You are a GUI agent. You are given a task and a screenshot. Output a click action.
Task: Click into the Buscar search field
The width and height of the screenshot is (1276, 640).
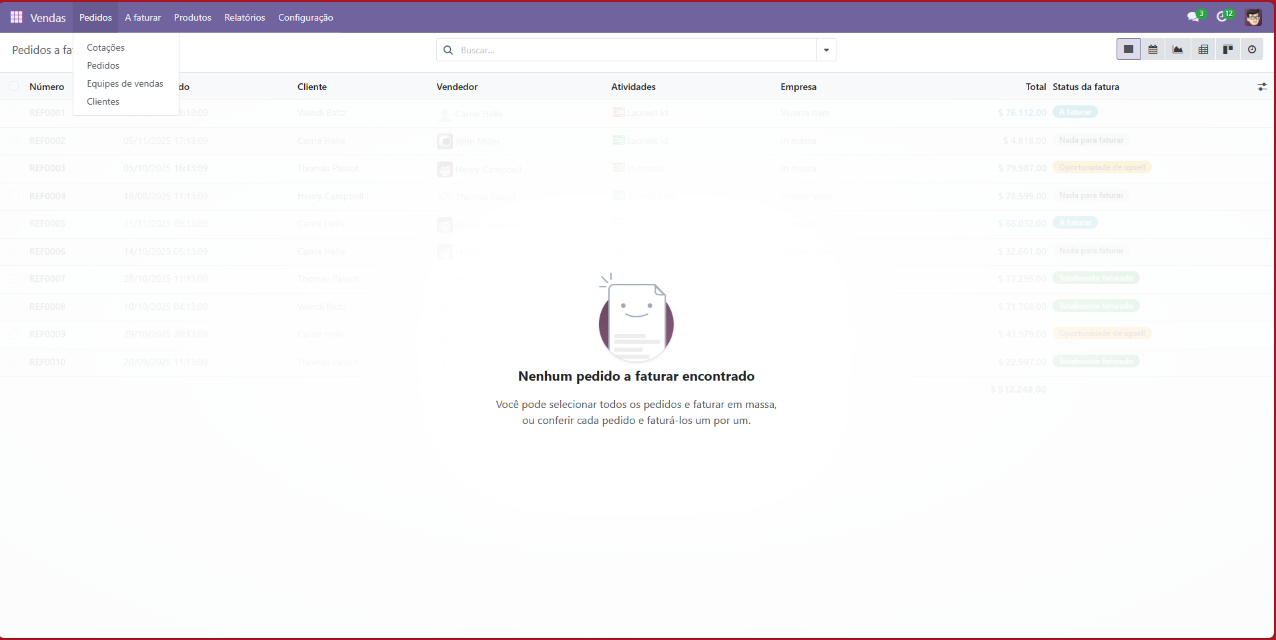tap(634, 50)
